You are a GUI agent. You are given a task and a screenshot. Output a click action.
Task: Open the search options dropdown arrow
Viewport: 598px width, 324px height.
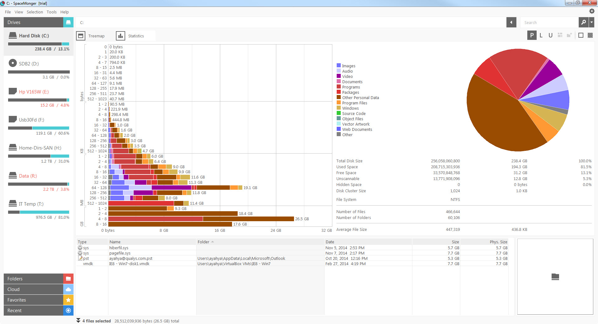click(x=591, y=22)
